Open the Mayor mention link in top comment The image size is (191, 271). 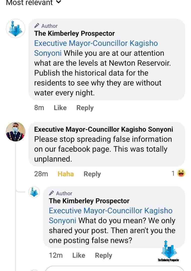[96, 43]
